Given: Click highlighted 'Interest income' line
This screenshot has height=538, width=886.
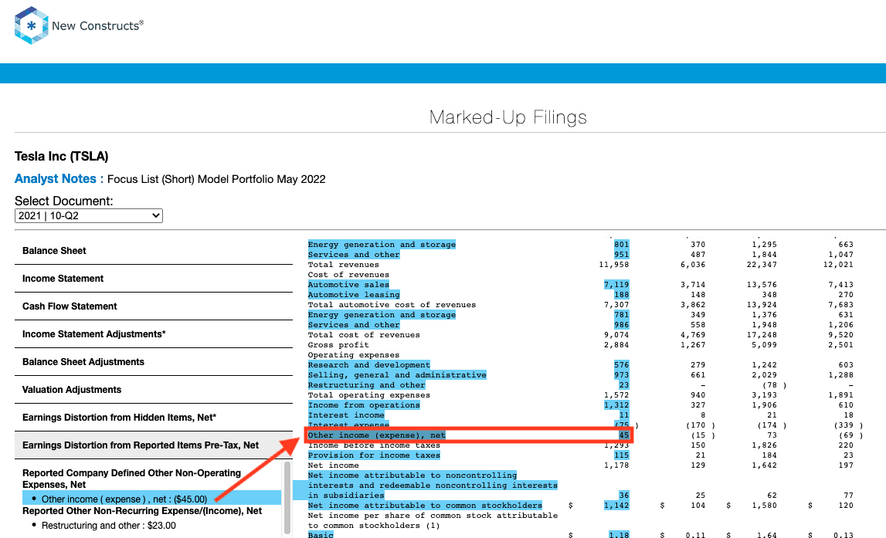Looking at the screenshot, I should click(x=346, y=415).
